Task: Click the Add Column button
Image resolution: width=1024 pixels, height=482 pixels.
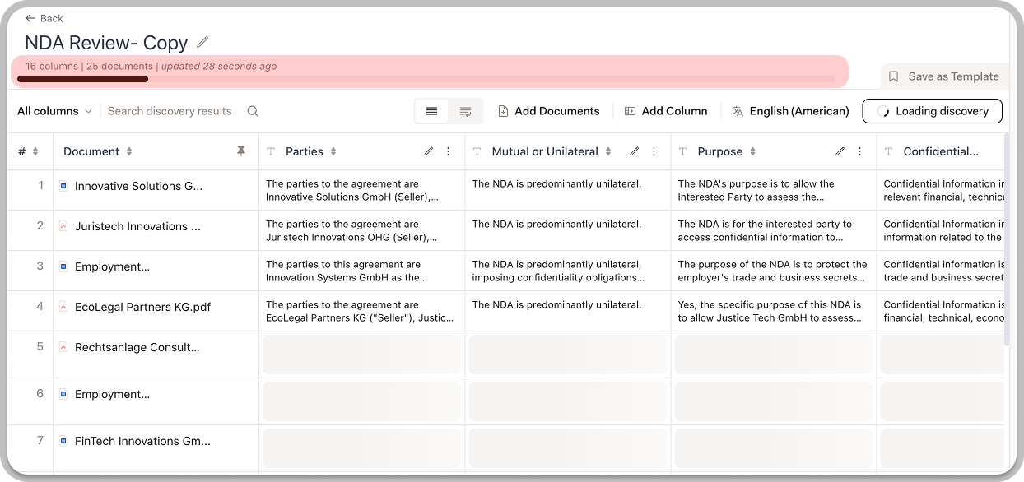Action: click(667, 110)
